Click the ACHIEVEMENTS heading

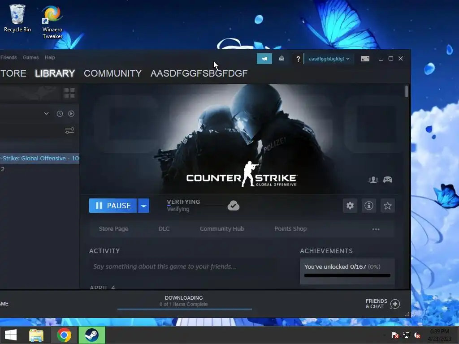326,251
